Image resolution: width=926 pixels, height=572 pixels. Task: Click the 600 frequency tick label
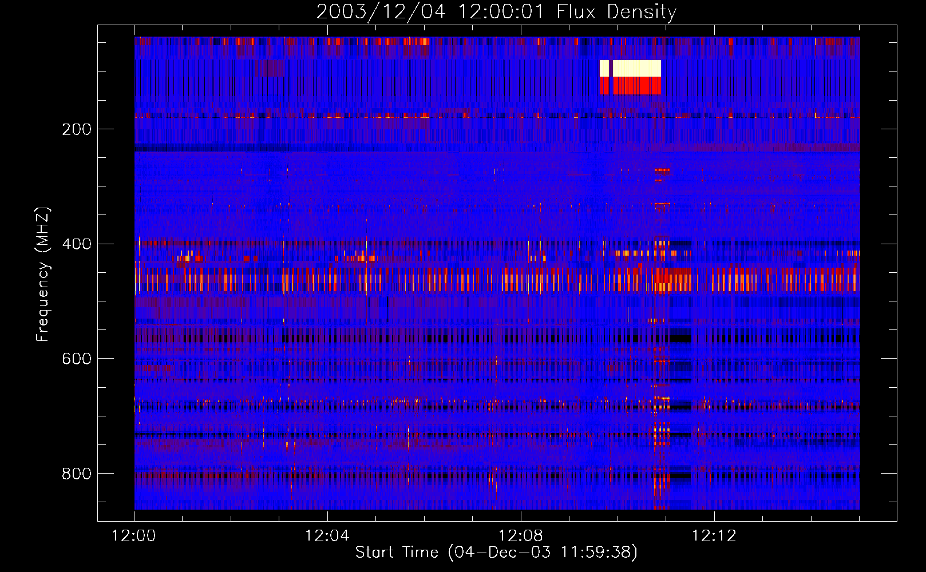(x=77, y=359)
